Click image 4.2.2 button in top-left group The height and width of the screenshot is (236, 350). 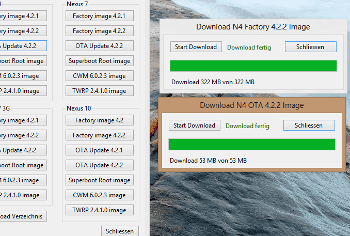point(23,31)
